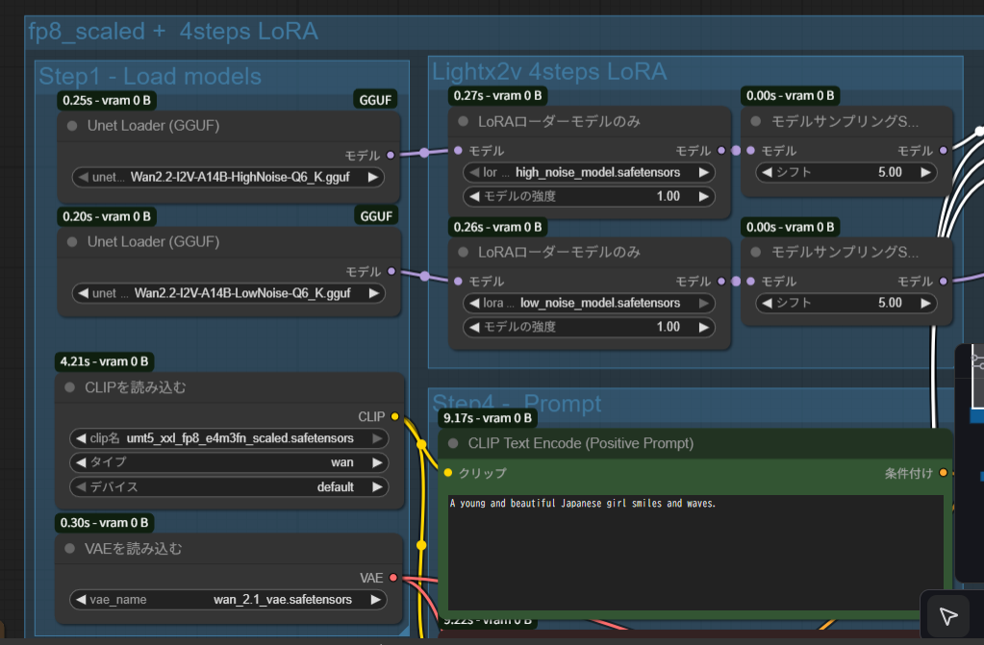The width and height of the screenshot is (984, 645).
Task: Collapse the high_noise LoRA loader node dot
Action: [463, 122]
